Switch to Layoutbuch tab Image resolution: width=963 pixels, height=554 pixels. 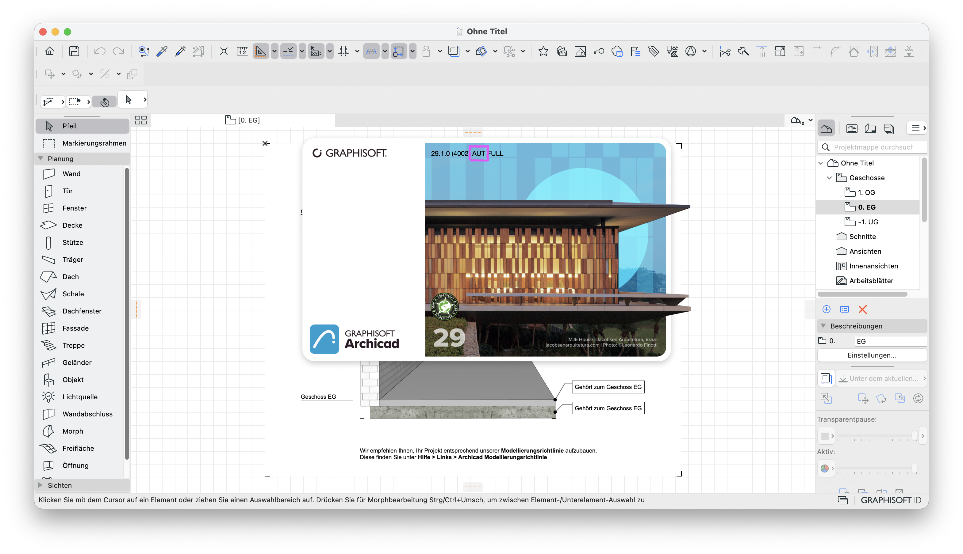(870, 129)
